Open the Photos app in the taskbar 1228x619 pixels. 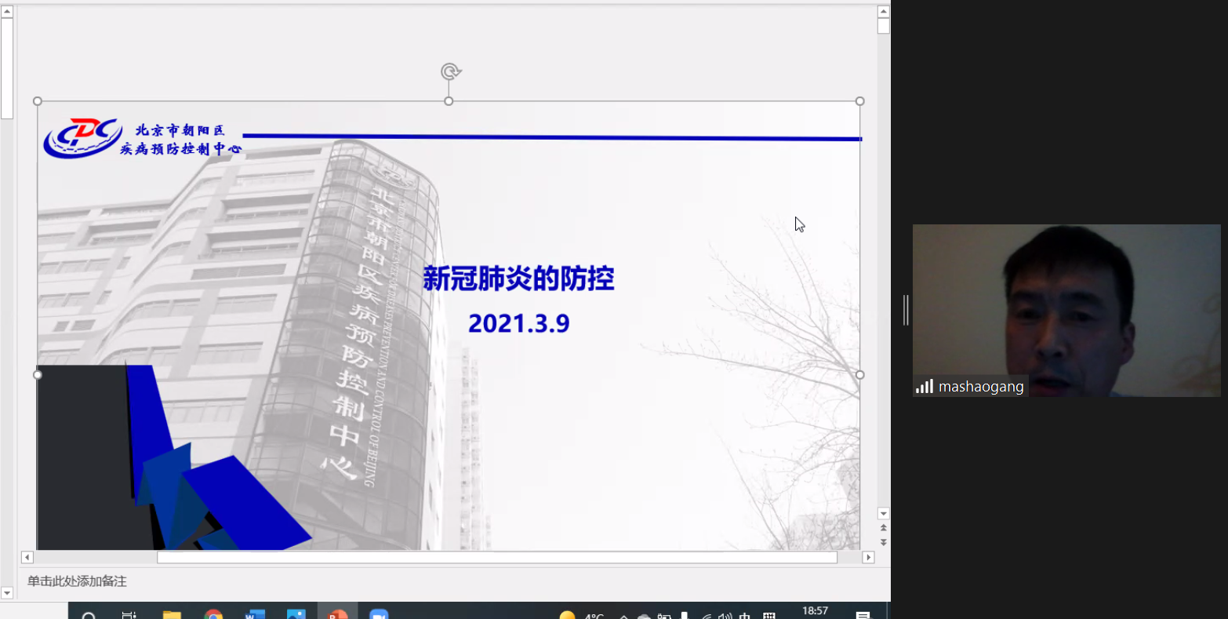(x=296, y=614)
